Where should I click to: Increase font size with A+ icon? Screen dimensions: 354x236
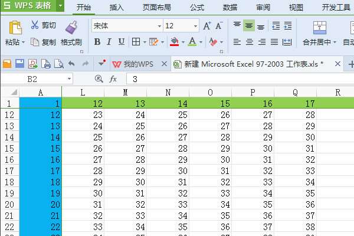pos(207,26)
